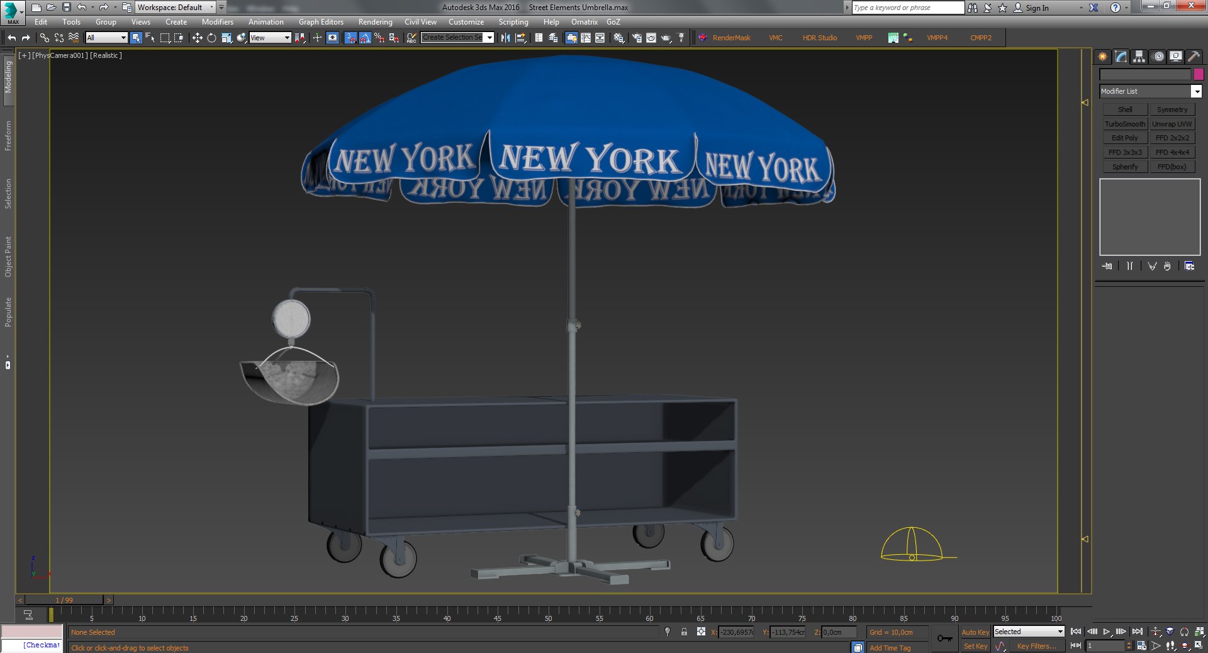Image resolution: width=1208 pixels, height=653 pixels.
Task: Open the selection filter All dropdown
Action: pyautogui.click(x=107, y=38)
